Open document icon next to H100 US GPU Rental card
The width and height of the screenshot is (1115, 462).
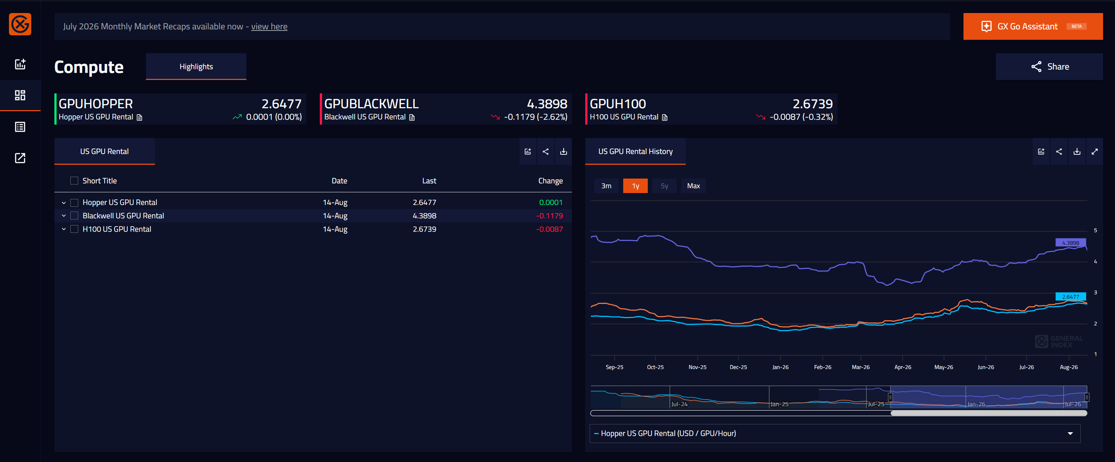tap(665, 118)
